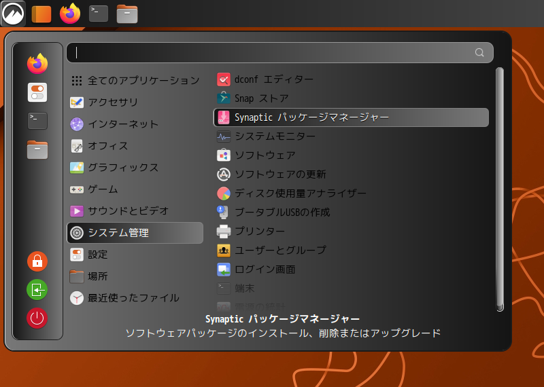Select アクセサリ category
This screenshot has width=544, height=387.
click(x=135, y=103)
